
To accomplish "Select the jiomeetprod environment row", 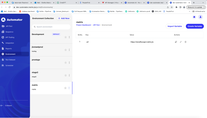I will [51, 50].
